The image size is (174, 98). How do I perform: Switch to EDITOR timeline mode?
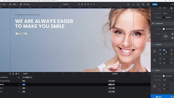25,74
